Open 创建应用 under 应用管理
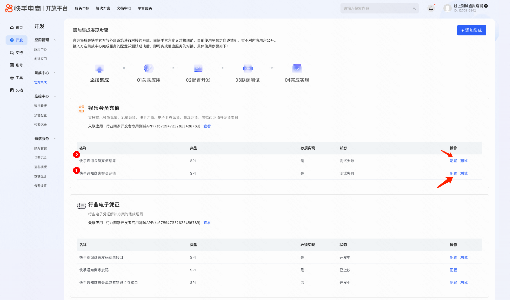The image size is (510, 300). pos(40,59)
